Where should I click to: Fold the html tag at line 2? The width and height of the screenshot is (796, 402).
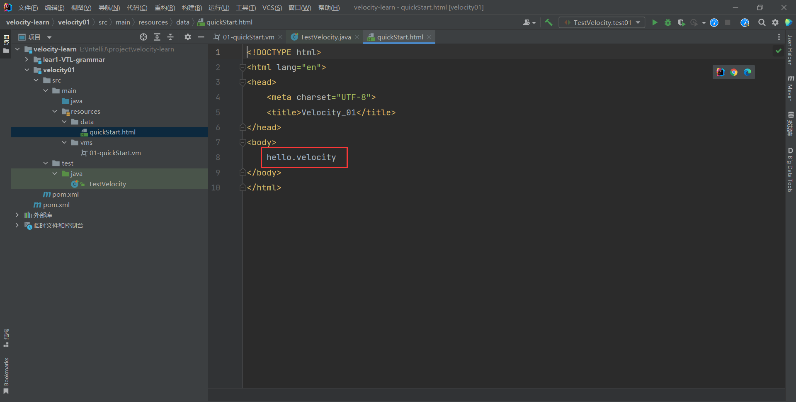click(x=243, y=67)
